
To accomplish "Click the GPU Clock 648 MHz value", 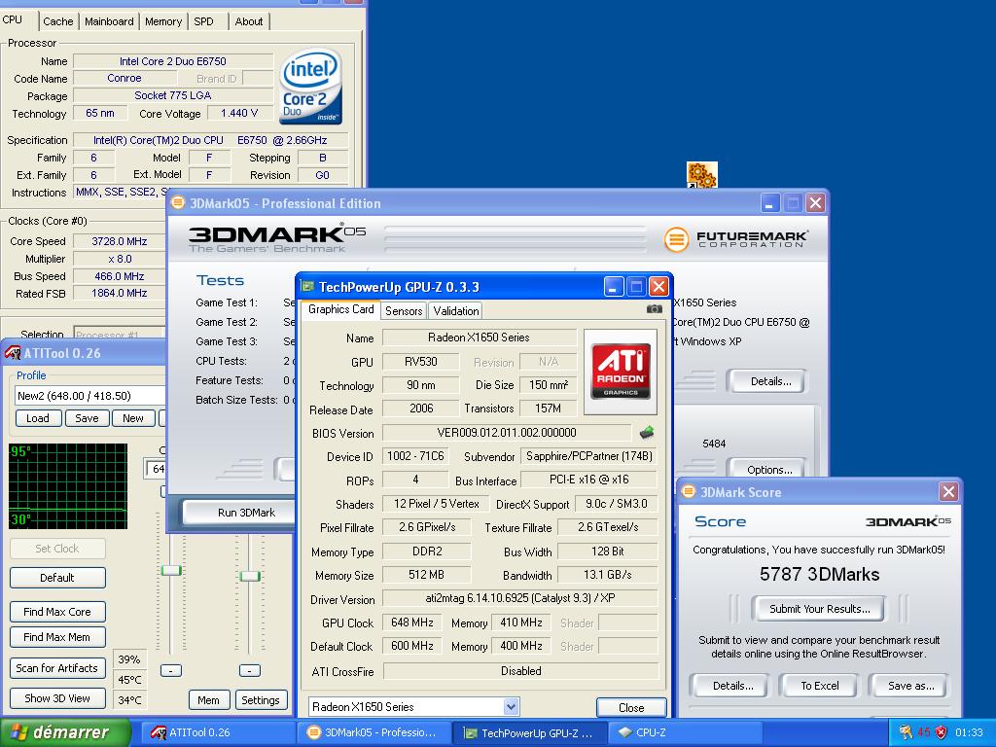I will [x=412, y=622].
